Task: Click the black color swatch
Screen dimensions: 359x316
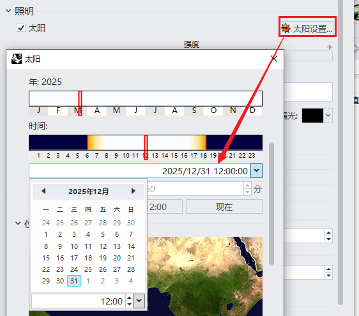Action: coord(312,116)
